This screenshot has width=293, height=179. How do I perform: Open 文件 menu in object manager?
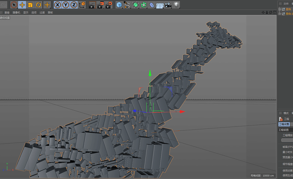(286, 4)
